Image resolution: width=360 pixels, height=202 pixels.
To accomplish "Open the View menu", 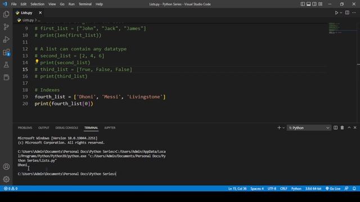I will [x=52, y=4].
